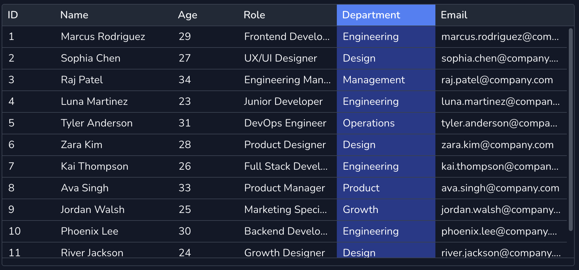Screen dimensions: 579x270
Task: Click Sophia Chen's email cell
Action: (x=499, y=58)
